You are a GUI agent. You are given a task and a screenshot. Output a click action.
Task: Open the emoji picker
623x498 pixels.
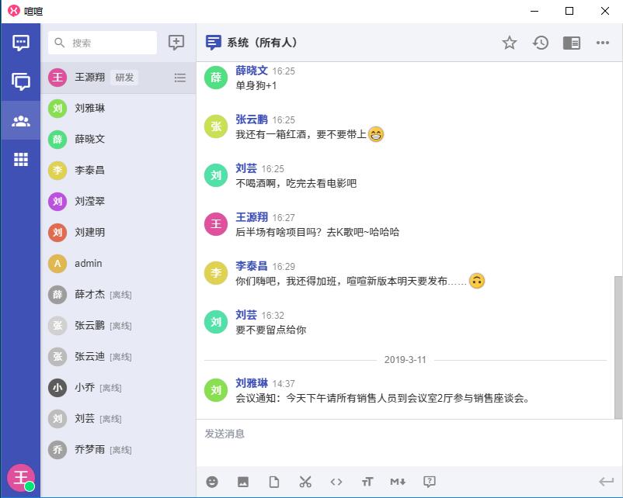pos(212,482)
